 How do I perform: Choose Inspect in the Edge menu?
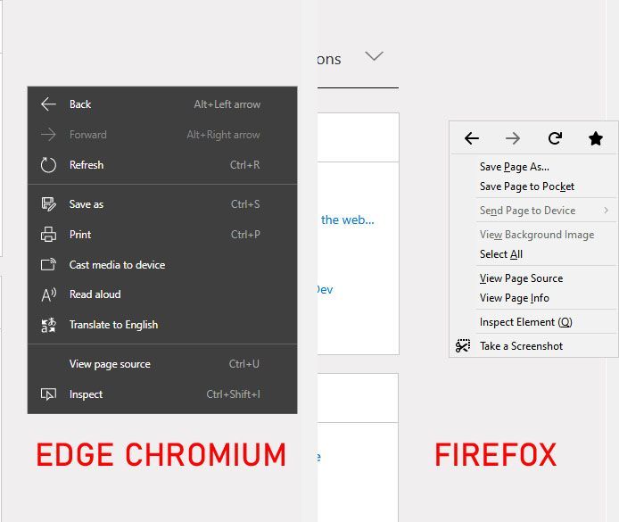pyautogui.click(x=162, y=394)
